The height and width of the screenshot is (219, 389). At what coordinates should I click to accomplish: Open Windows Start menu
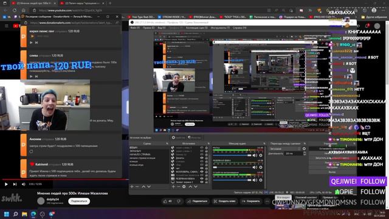click(x=7, y=214)
